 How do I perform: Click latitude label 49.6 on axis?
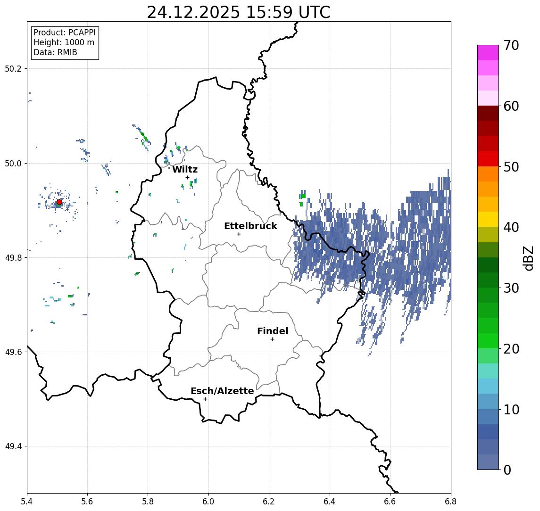pyautogui.click(x=13, y=352)
